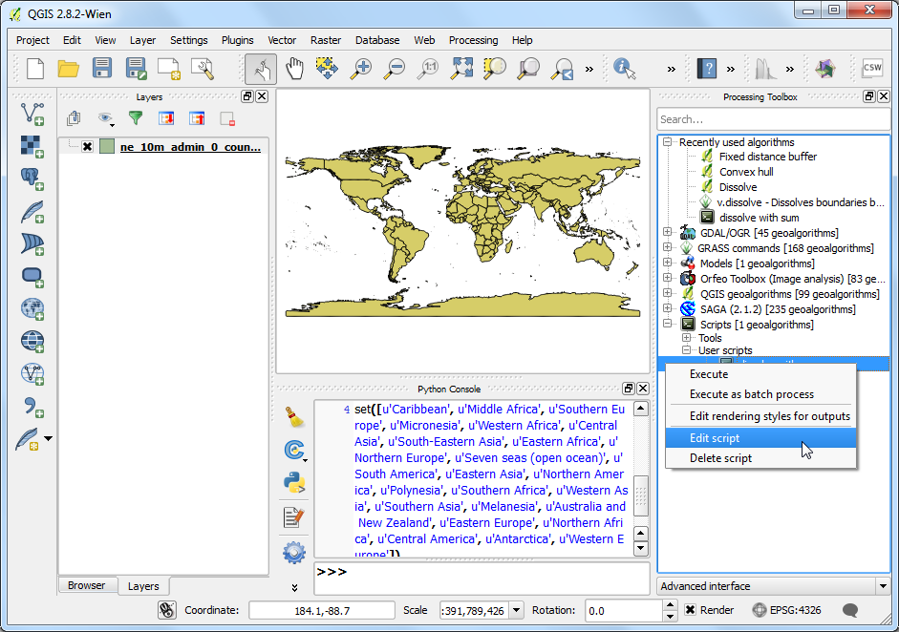Select the dissolve with sum script
The height and width of the screenshot is (632, 899).
tap(760, 218)
